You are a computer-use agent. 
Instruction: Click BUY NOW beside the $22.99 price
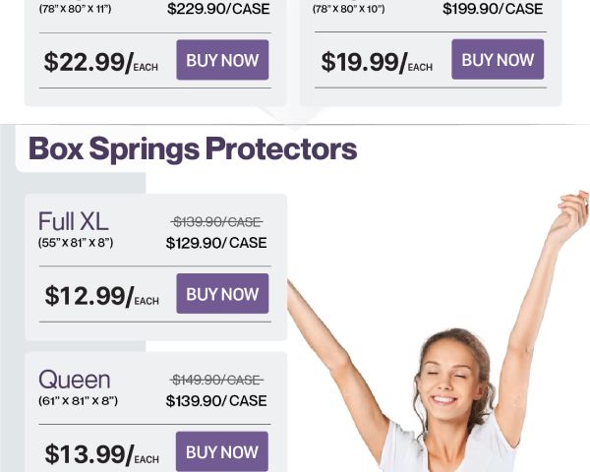tap(222, 60)
